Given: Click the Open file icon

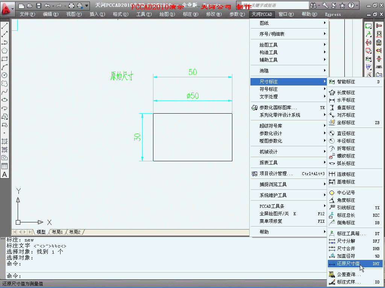Looking at the screenshot, I should (x=30, y=5).
